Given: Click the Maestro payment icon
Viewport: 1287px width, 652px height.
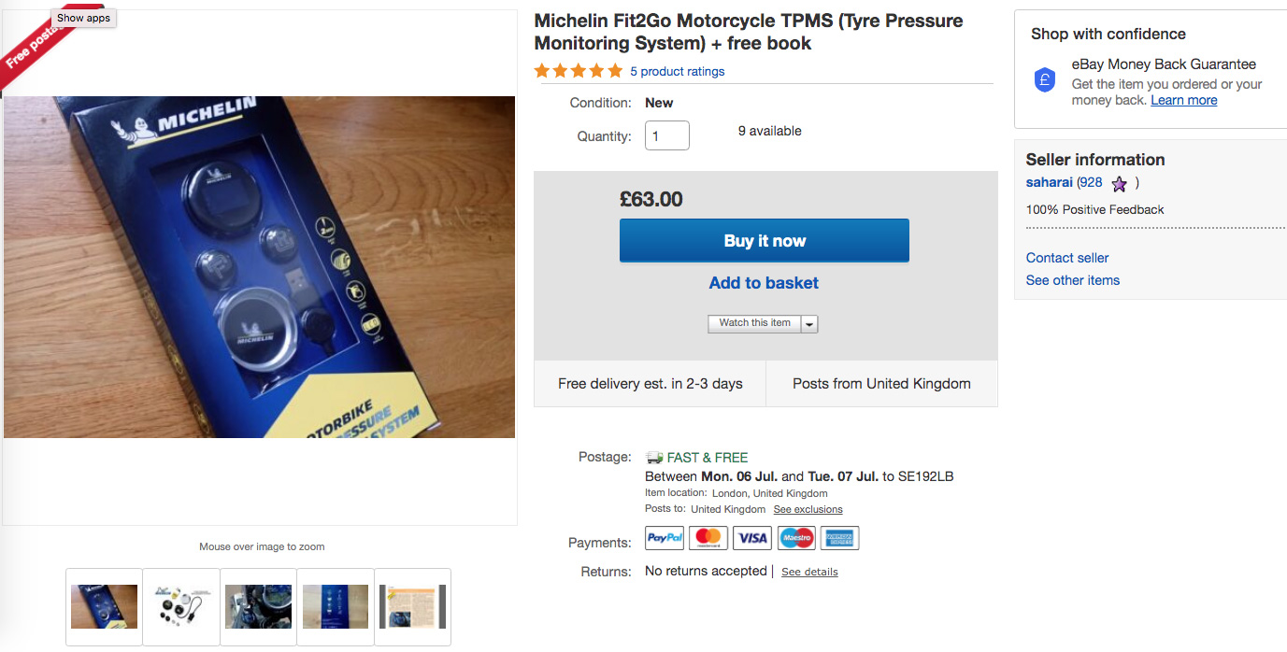Looking at the screenshot, I should pyautogui.click(x=796, y=538).
